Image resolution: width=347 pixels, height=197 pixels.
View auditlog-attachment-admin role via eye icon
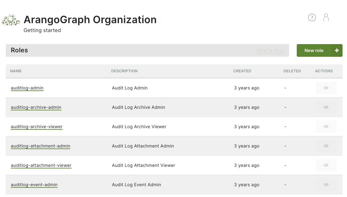(x=326, y=146)
